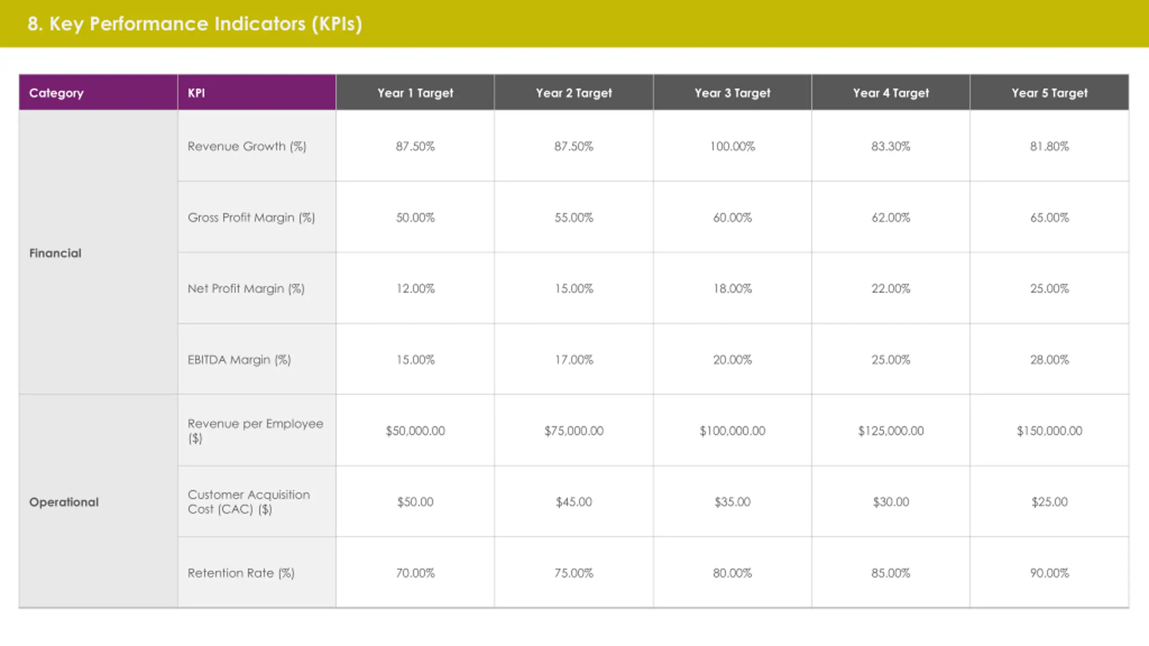Click the Gross Profit Margin (%) label
Screen dimensions: 1149x646
point(251,218)
